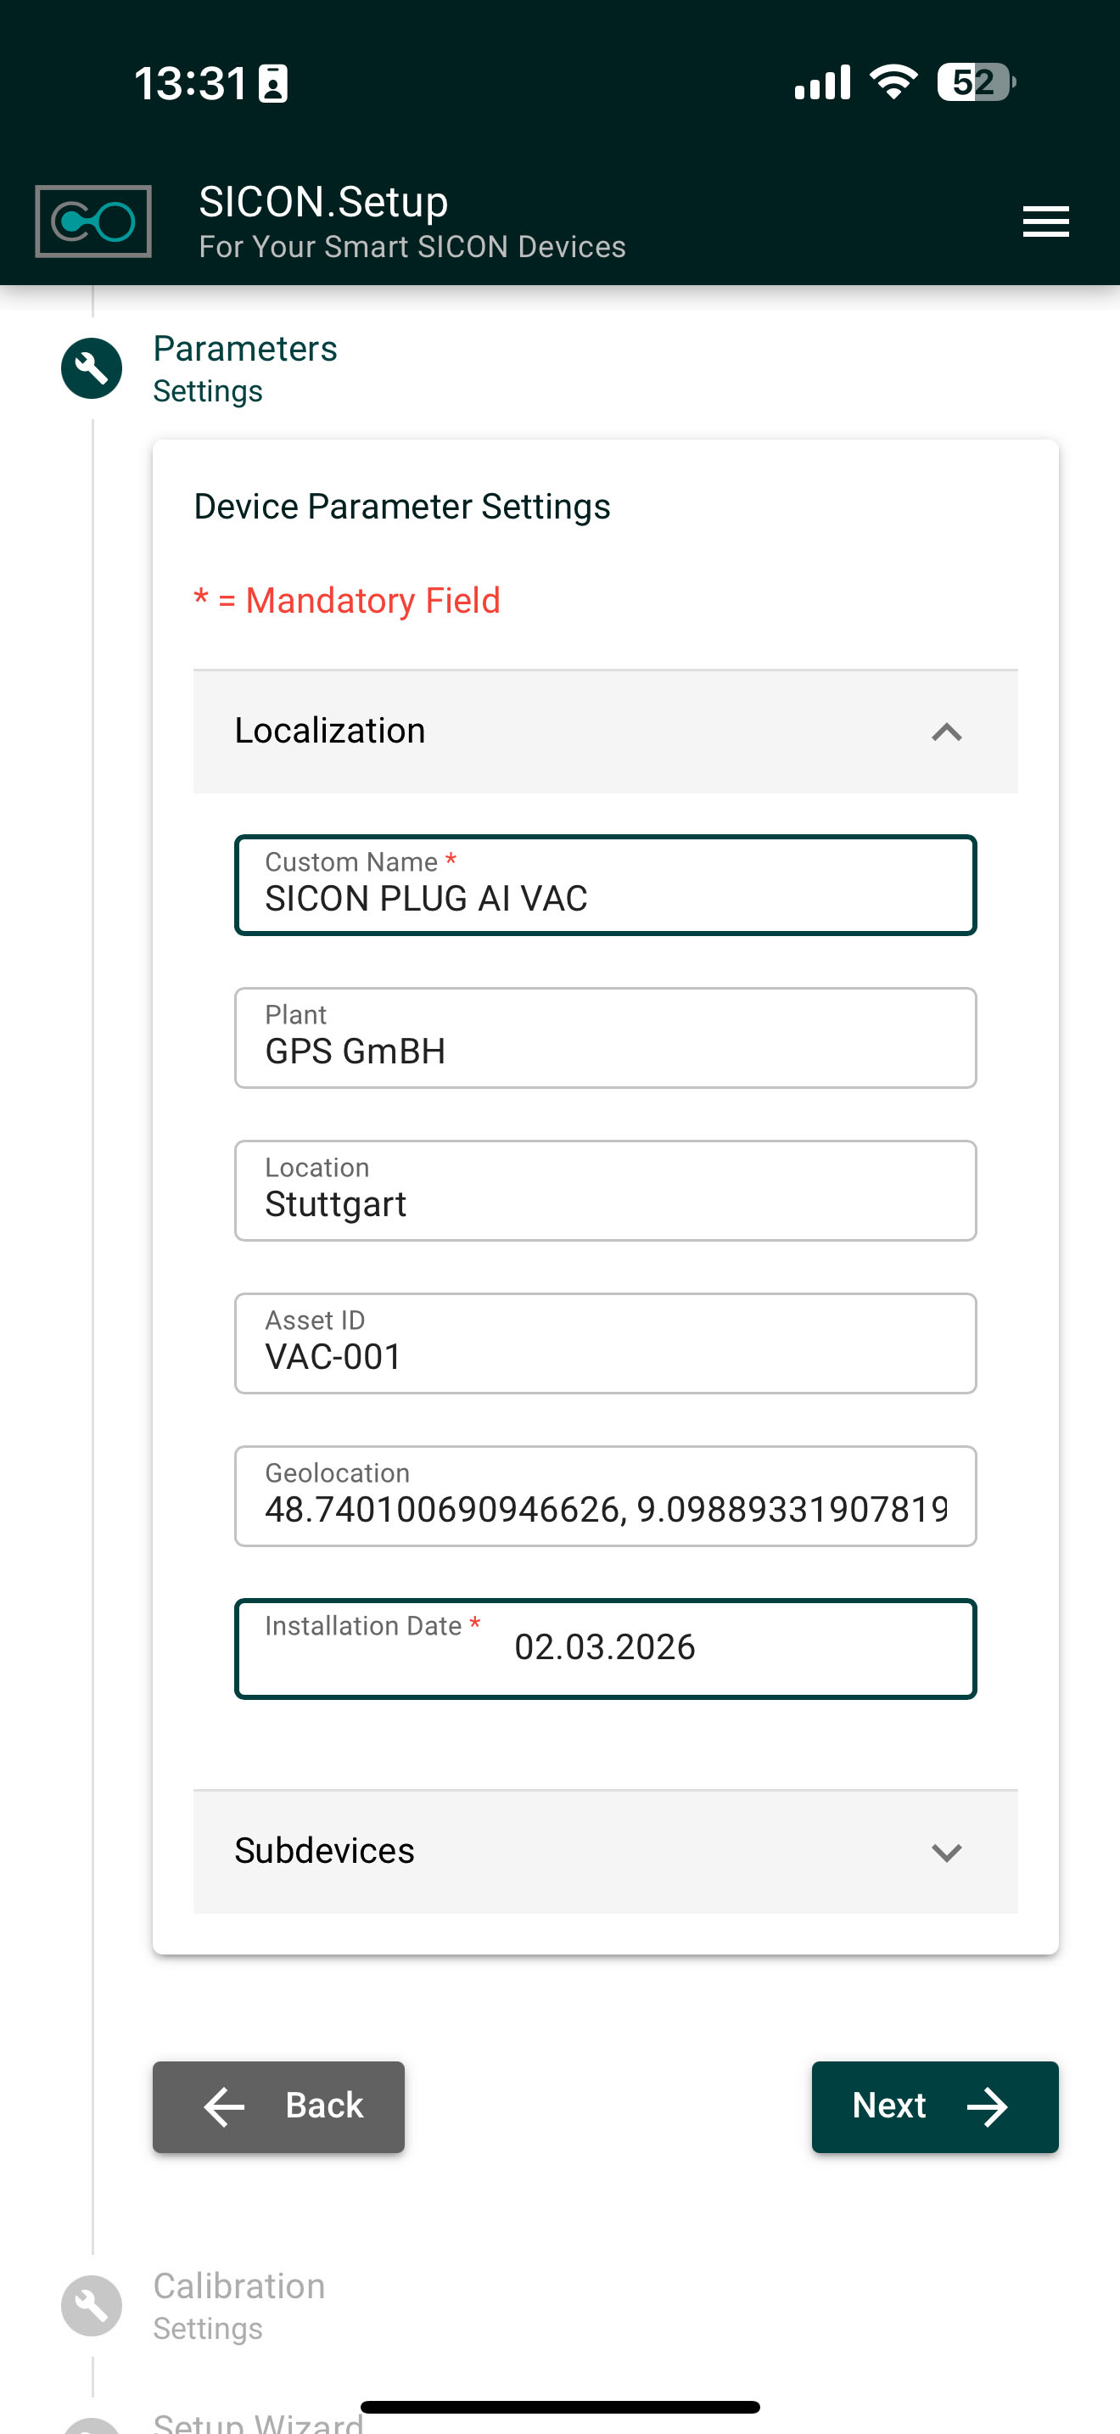Tap the arrow icon in Next button
This screenshot has height=2434, width=1120.
987,2107
